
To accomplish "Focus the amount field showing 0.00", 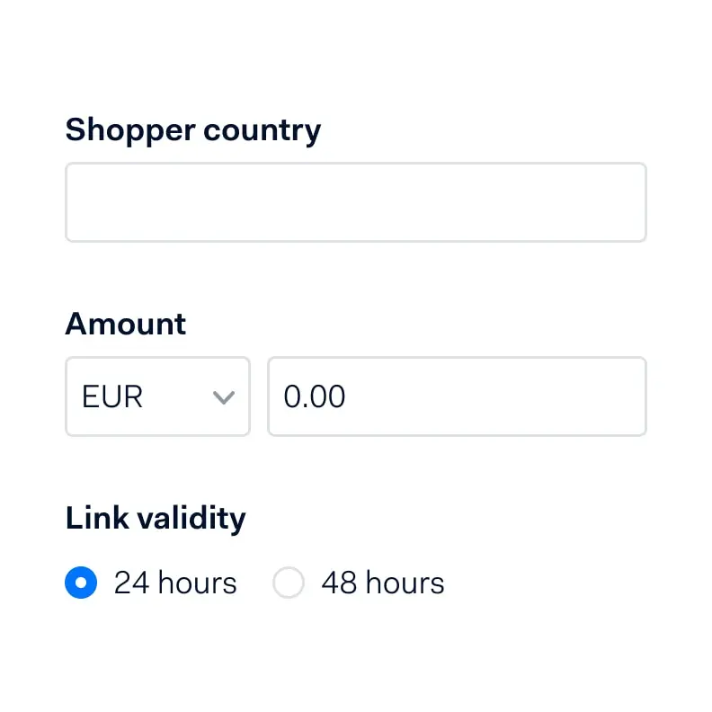I will click(457, 396).
